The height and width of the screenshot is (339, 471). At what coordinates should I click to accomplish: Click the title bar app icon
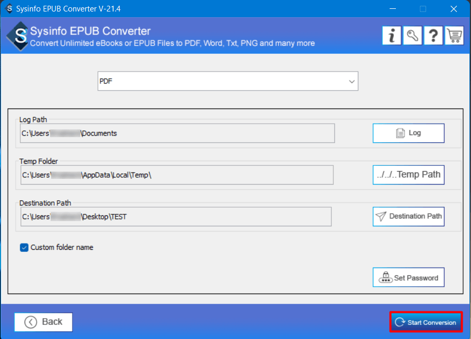tap(9, 8)
